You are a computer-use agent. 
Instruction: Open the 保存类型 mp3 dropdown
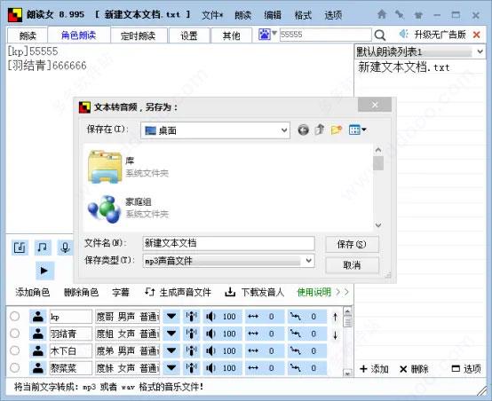pos(308,261)
